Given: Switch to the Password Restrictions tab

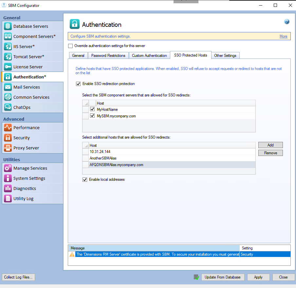Looking at the screenshot, I should click(108, 55).
